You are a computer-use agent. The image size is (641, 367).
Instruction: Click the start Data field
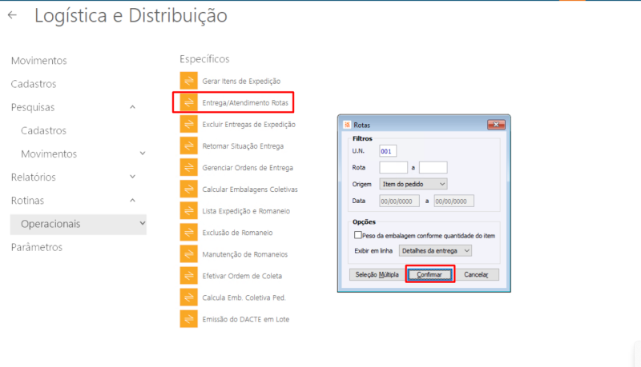tap(399, 201)
